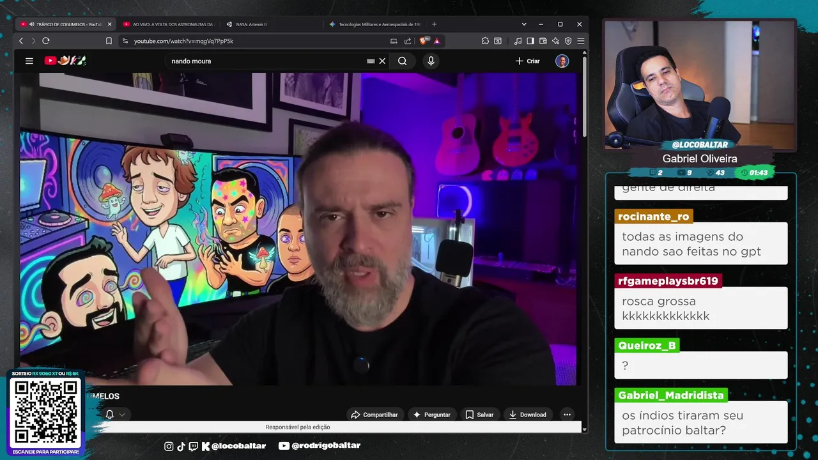Open the YouTube account avatar menu
The width and height of the screenshot is (818, 460).
click(562, 61)
